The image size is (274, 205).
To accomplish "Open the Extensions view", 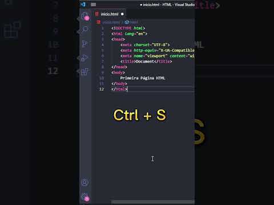I will click(x=85, y=72).
